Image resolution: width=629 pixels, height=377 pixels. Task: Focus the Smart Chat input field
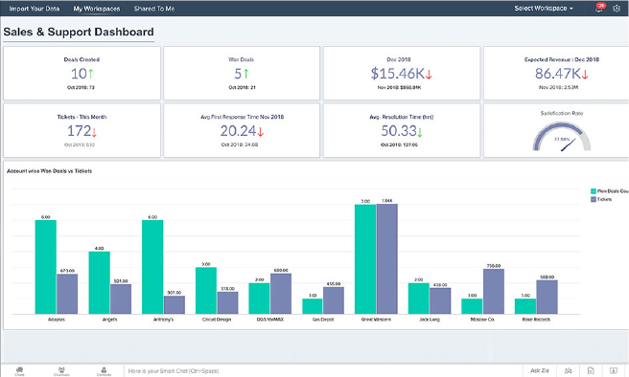pos(323,371)
